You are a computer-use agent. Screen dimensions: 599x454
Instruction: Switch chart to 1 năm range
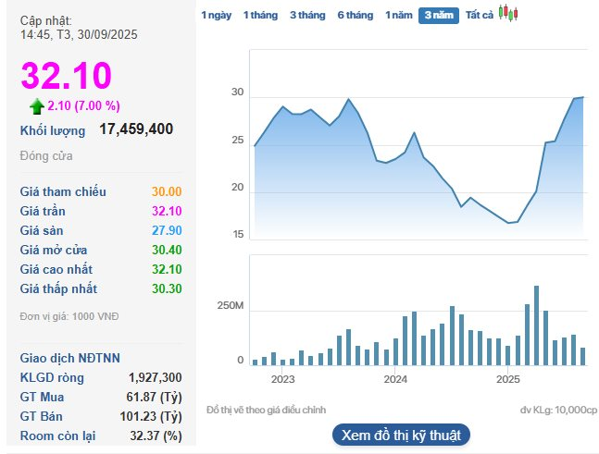click(x=399, y=15)
